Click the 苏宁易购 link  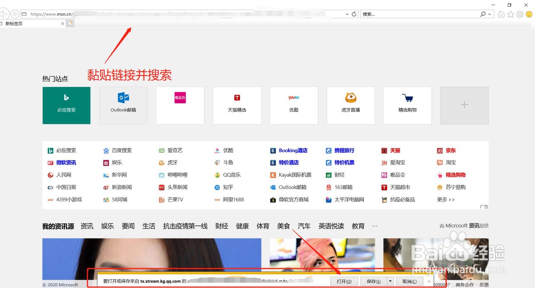coord(456,187)
